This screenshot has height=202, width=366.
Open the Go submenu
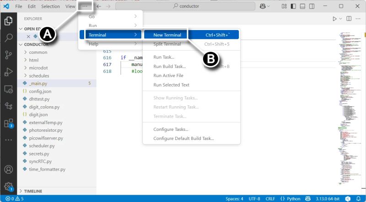tap(111, 16)
